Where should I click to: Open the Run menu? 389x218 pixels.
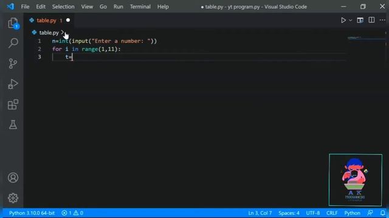coord(119,7)
